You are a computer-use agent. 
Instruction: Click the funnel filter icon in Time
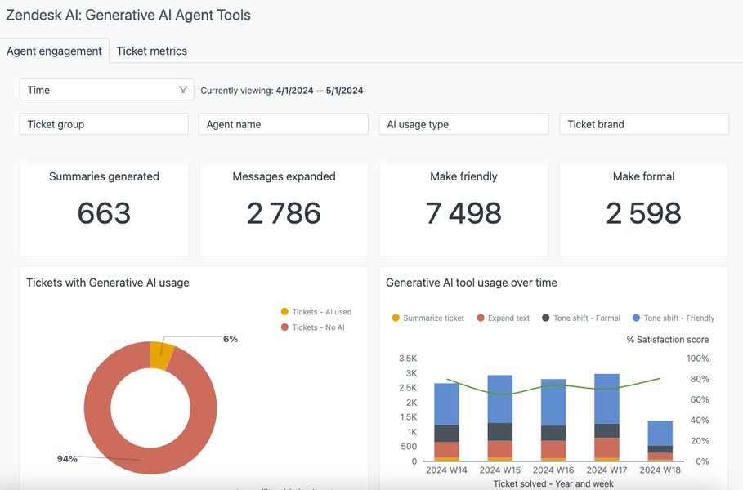click(x=183, y=90)
